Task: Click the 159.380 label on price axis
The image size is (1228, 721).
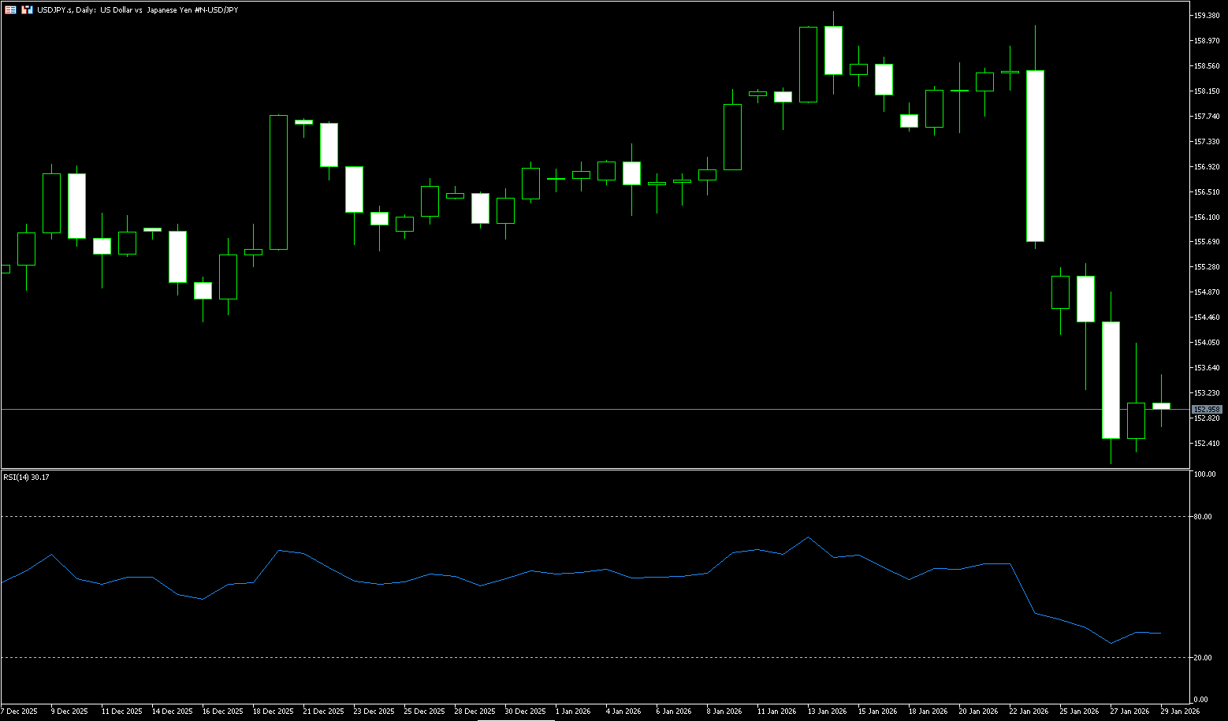Action: tap(1207, 15)
